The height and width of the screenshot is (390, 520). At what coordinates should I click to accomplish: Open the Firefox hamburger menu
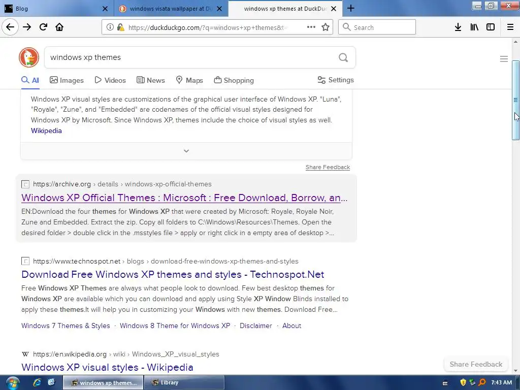(510, 27)
